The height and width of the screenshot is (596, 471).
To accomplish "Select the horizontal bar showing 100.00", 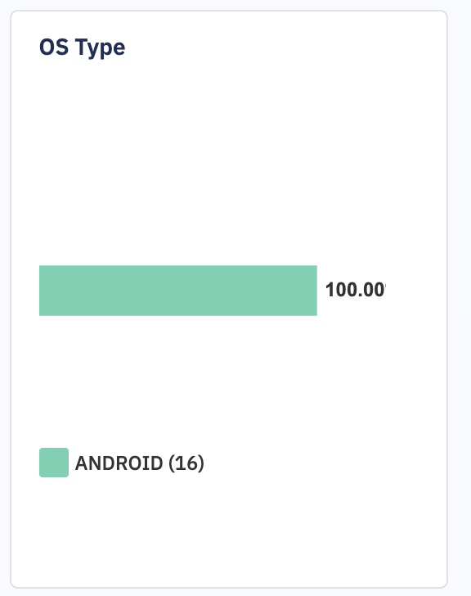I will pos(178,291).
